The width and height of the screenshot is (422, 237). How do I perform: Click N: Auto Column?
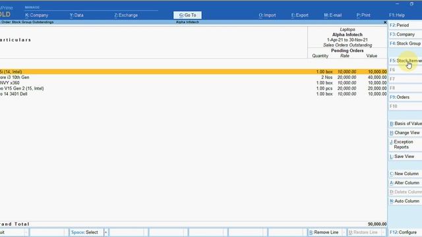point(405,201)
